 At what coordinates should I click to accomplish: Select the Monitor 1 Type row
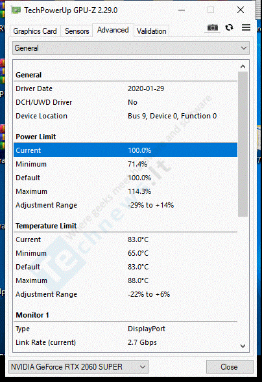[126, 329]
